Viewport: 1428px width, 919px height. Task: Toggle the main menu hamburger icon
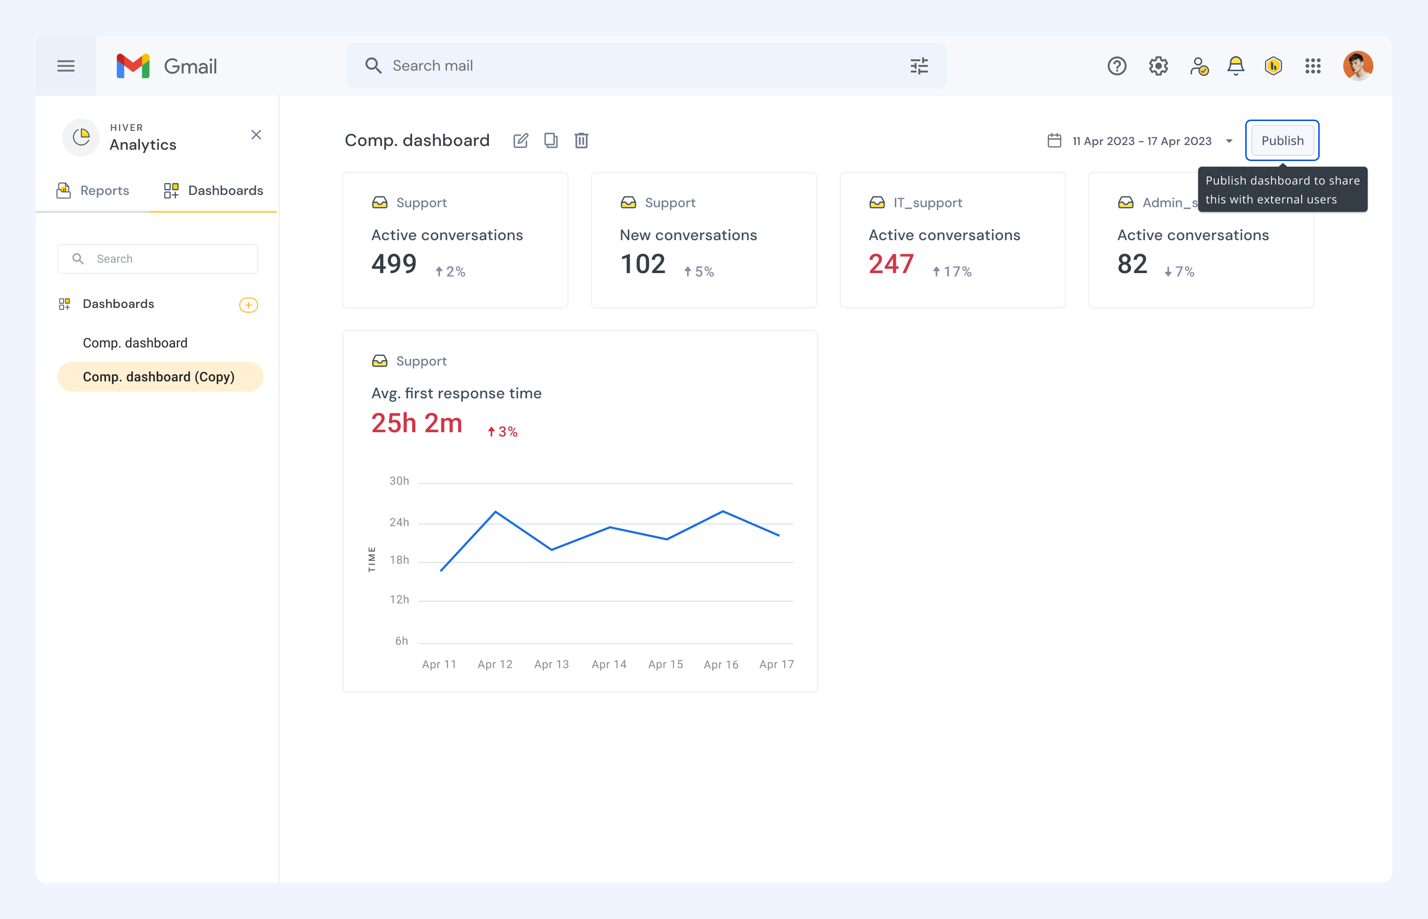(x=65, y=65)
